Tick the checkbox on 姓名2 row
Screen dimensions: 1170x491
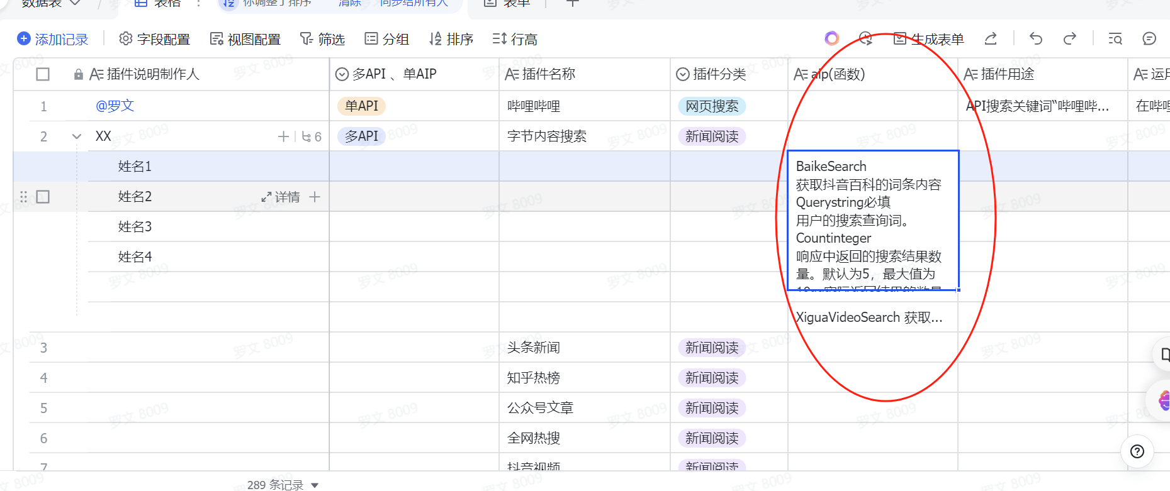[x=43, y=197]
